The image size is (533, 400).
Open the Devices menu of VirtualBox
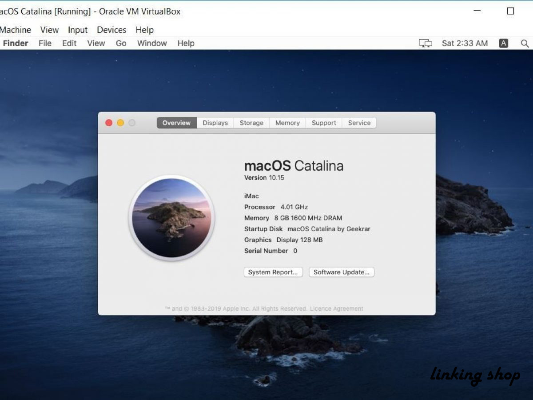click(111, 29)
